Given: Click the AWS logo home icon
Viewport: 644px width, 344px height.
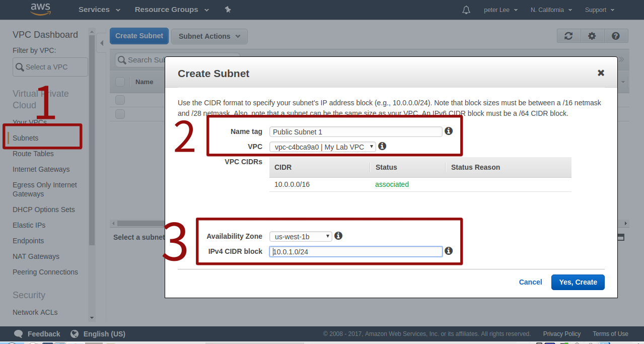Looking at the screenshot, I should [40, 9].
